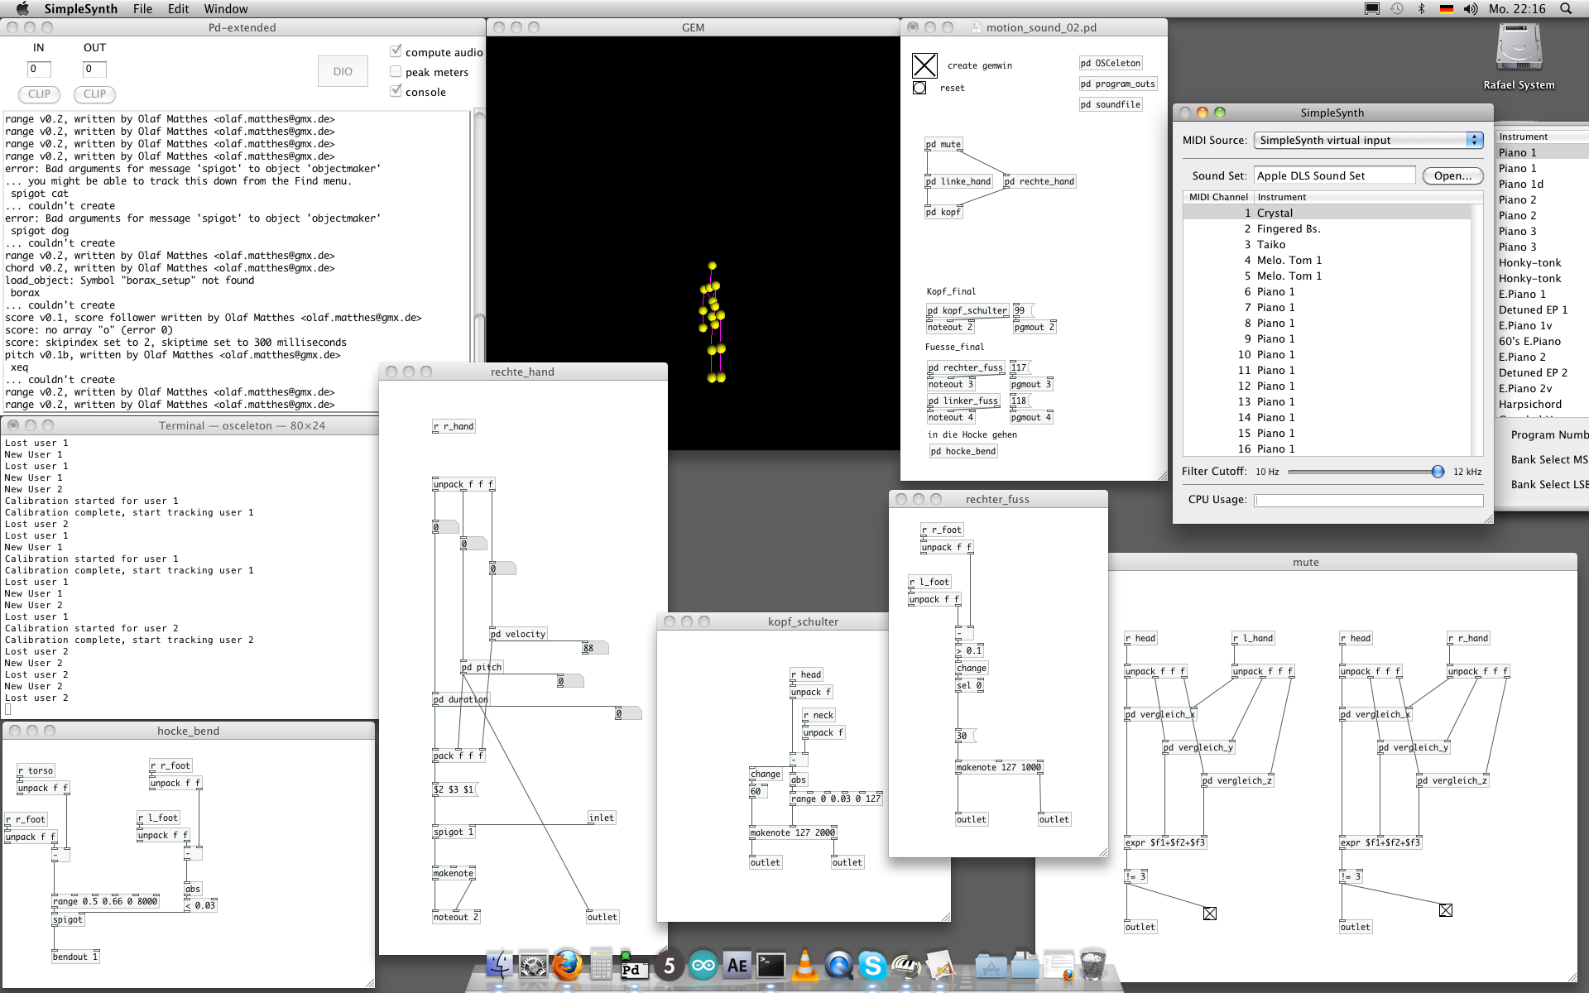Open Spotlight search magnifier
The width and height of the screenshot is (1589, 993).
tap(1566, 8)
